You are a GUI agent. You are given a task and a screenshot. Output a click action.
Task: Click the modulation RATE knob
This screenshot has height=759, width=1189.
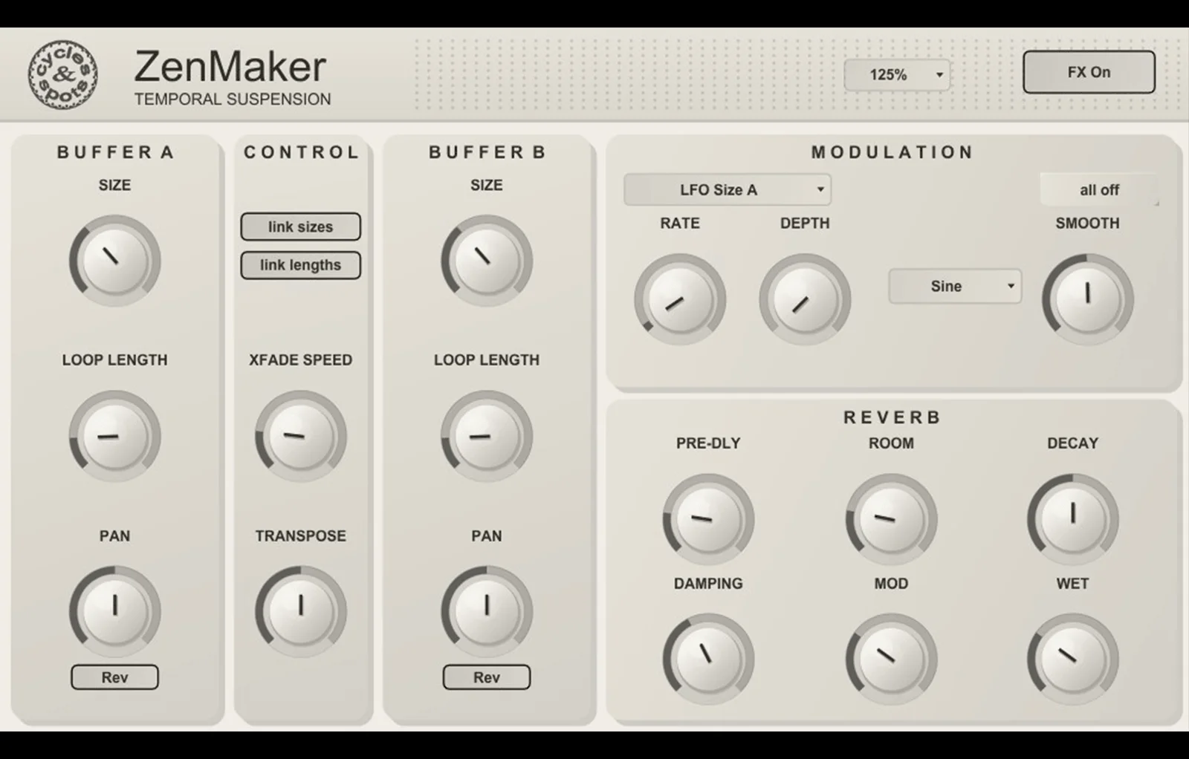click(x=680, y=299)
